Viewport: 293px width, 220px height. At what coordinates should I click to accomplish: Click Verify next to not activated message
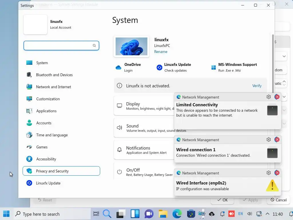pos(257,86)
